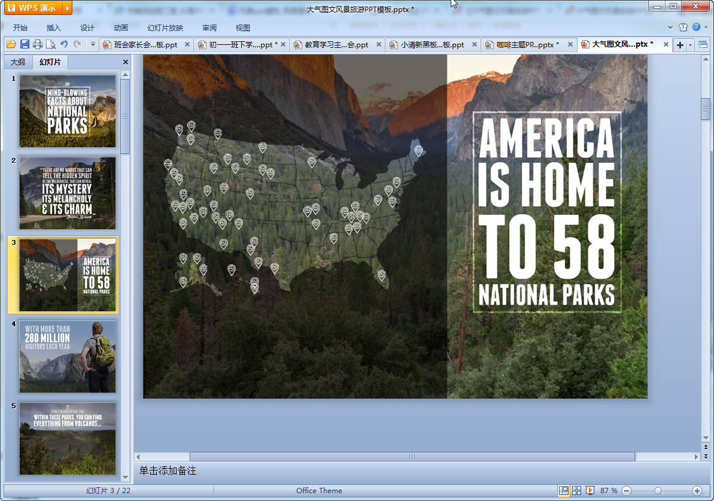Click the Save icon in quick toolbar
The height and width of the screenshot is (501, 714).
tap(25, 44)
